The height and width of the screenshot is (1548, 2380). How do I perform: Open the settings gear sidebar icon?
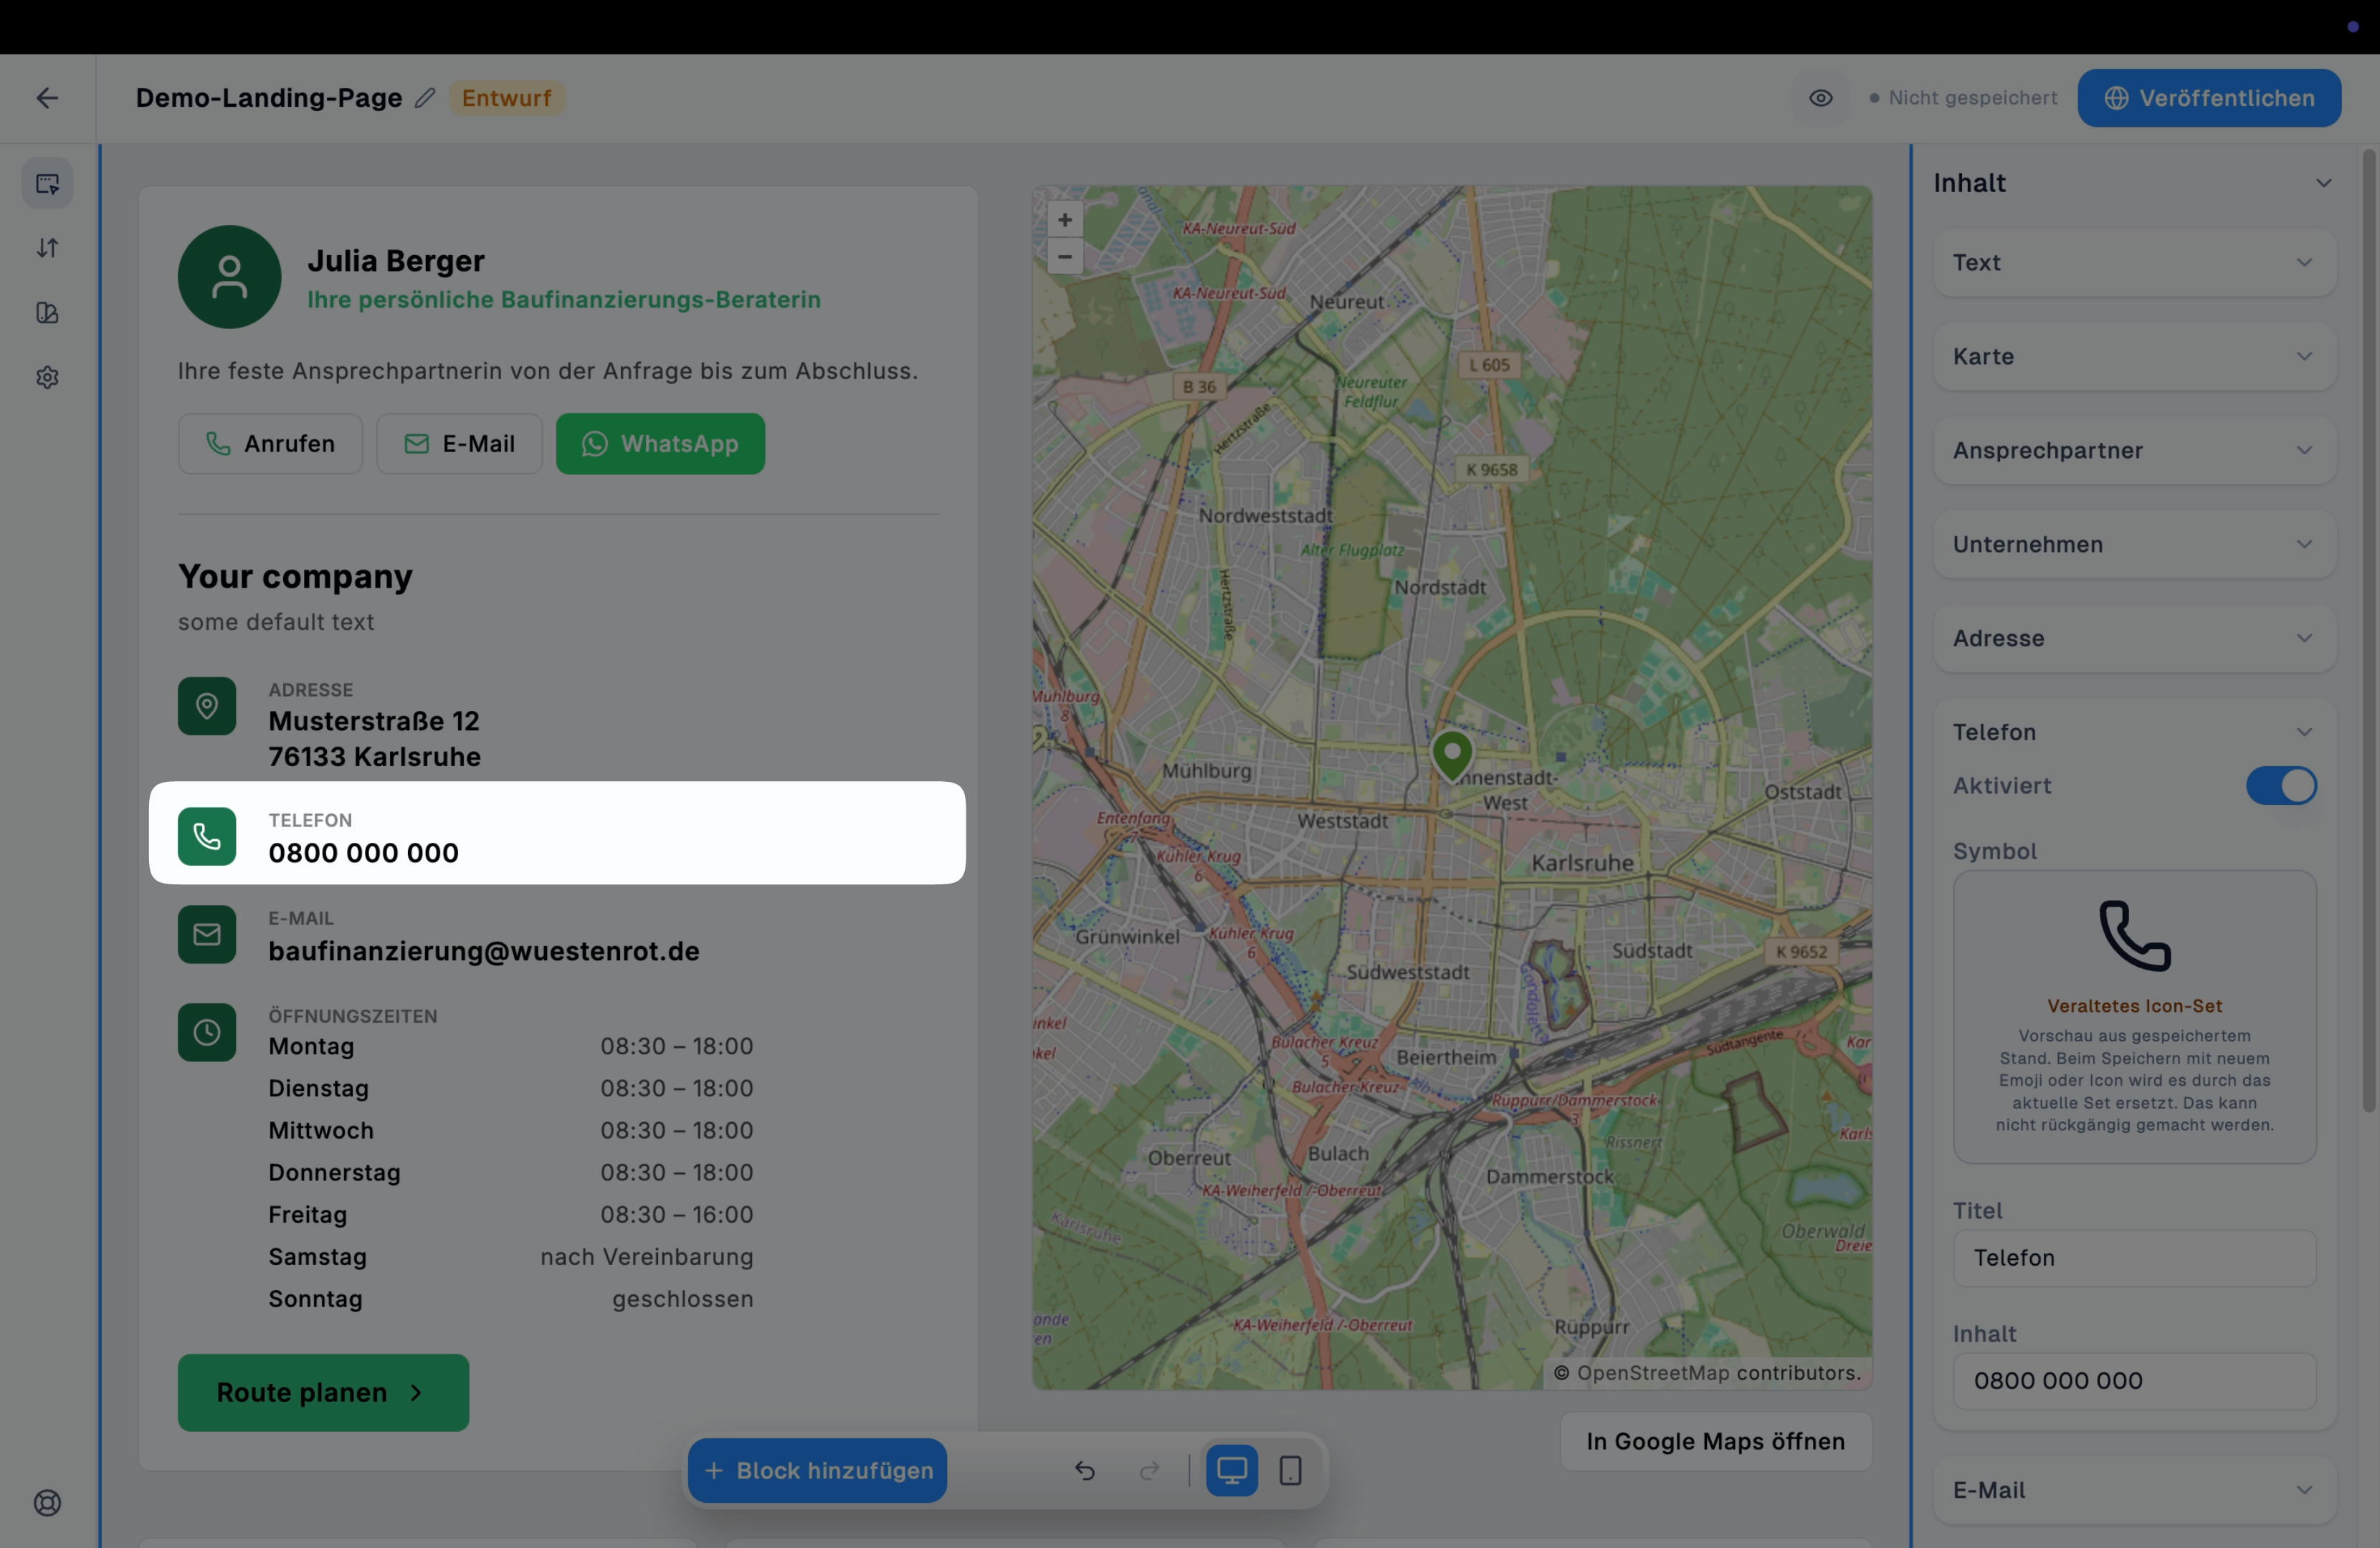point(47,378)
